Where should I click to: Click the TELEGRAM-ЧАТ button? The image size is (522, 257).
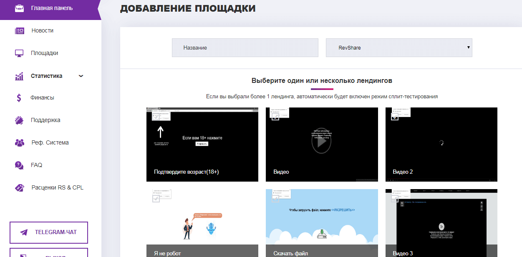(48, 232)
